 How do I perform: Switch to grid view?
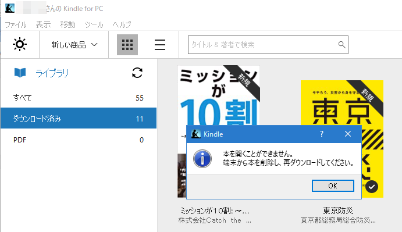(x=127, y=45)
